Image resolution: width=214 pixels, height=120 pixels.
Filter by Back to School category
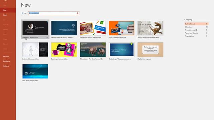pyautogui.click(x=196, y=24)
